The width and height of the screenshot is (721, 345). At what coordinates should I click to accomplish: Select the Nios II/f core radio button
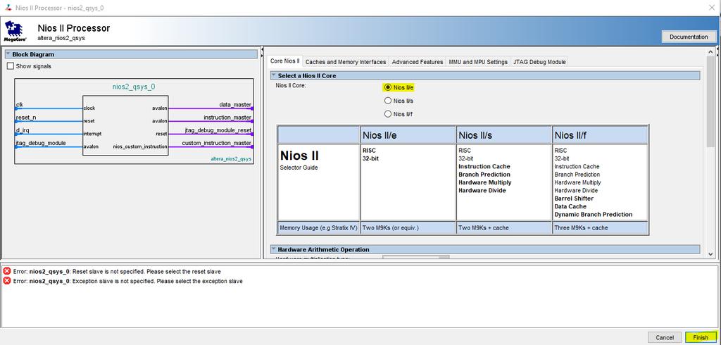[388, 114]
